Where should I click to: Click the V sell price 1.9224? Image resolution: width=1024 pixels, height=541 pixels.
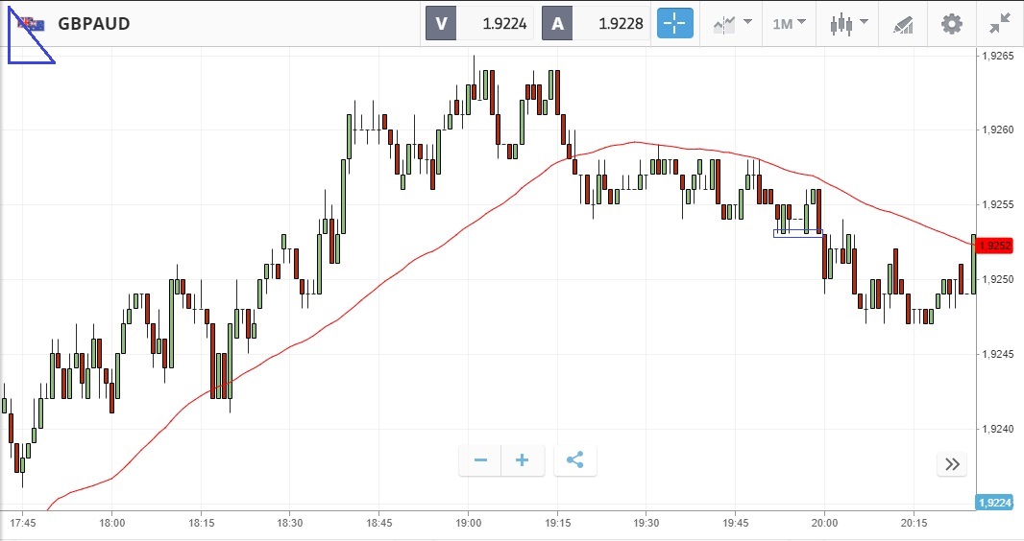[x=480, y=23]
